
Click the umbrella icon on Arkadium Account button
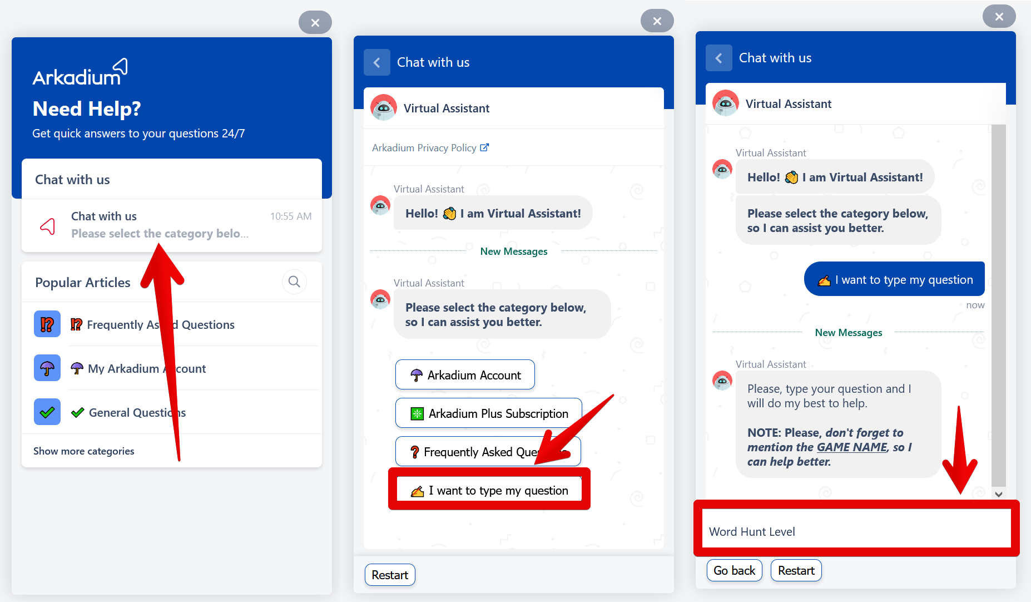pyautogui.click(x=417, y=376)
